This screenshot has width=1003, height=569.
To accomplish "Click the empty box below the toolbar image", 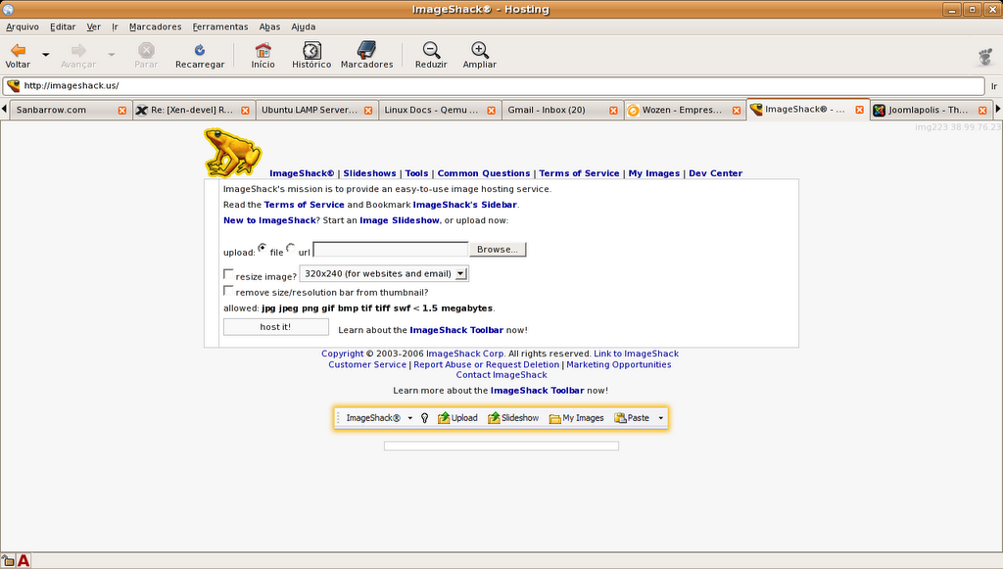I will pos(501,446).
